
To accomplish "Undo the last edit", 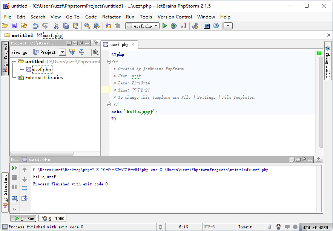I will 35,26.
